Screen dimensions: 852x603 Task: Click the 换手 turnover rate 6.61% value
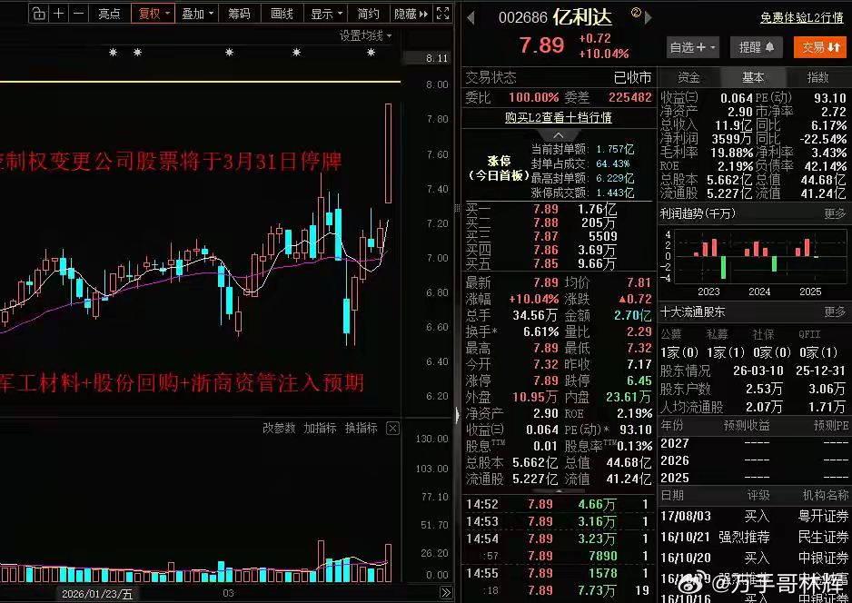point(541,331)
